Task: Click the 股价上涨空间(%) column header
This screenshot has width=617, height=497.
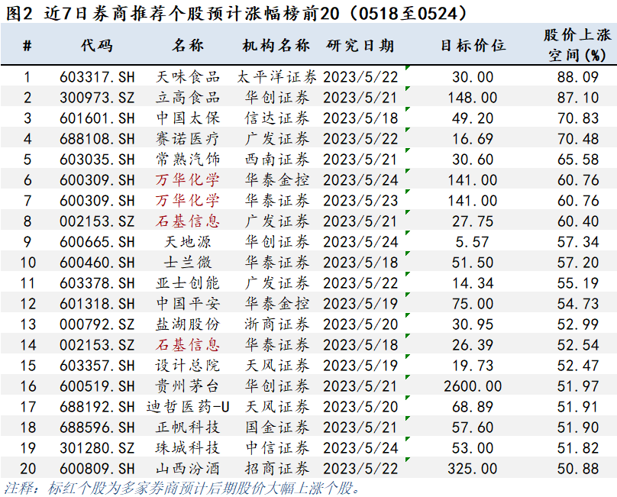Action: pos(577,45)
